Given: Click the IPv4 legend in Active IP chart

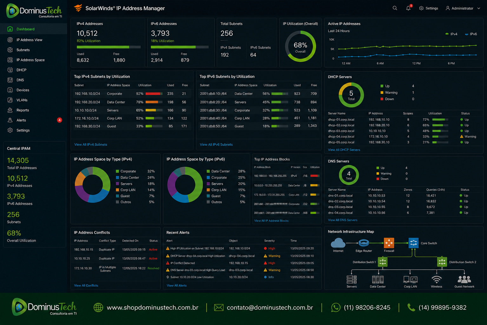Looking at the screenshot, I should (451, 34).
